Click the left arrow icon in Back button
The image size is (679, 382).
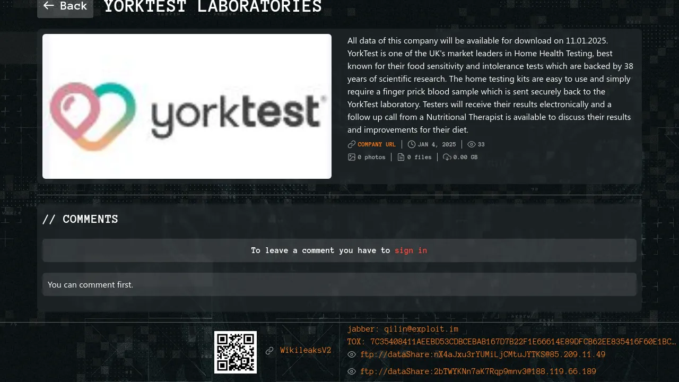[49, 6]
